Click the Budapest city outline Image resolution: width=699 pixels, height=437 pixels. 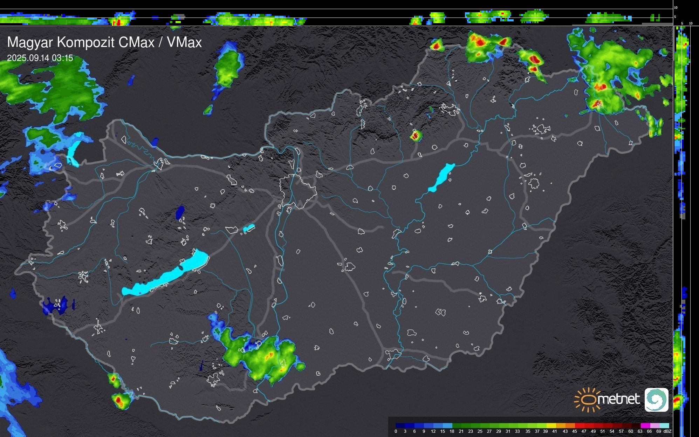(x=298, y=191)
